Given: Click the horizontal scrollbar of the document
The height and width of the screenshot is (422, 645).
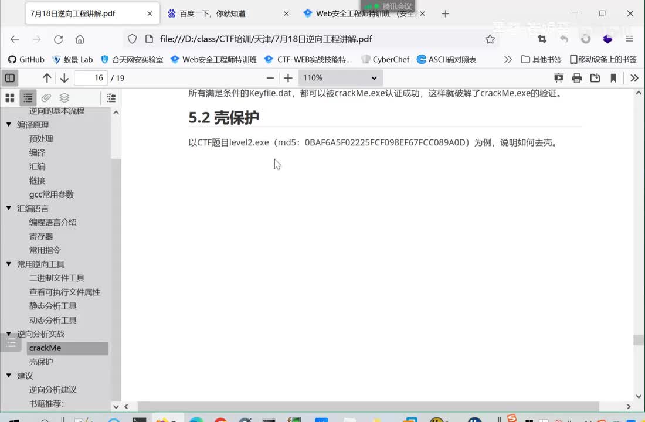Looking at the screenshot, I should tap(368, 406).
